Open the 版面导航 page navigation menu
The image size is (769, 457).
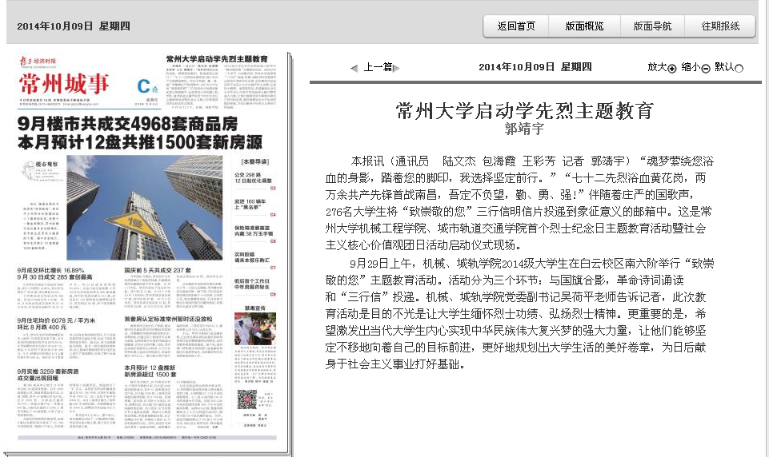point(652,26)
